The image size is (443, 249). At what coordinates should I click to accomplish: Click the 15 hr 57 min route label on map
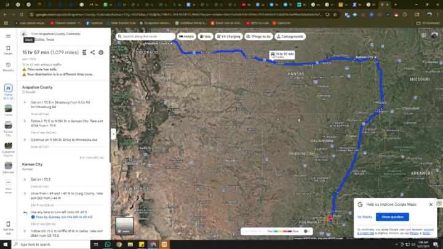tap(282, 55)
